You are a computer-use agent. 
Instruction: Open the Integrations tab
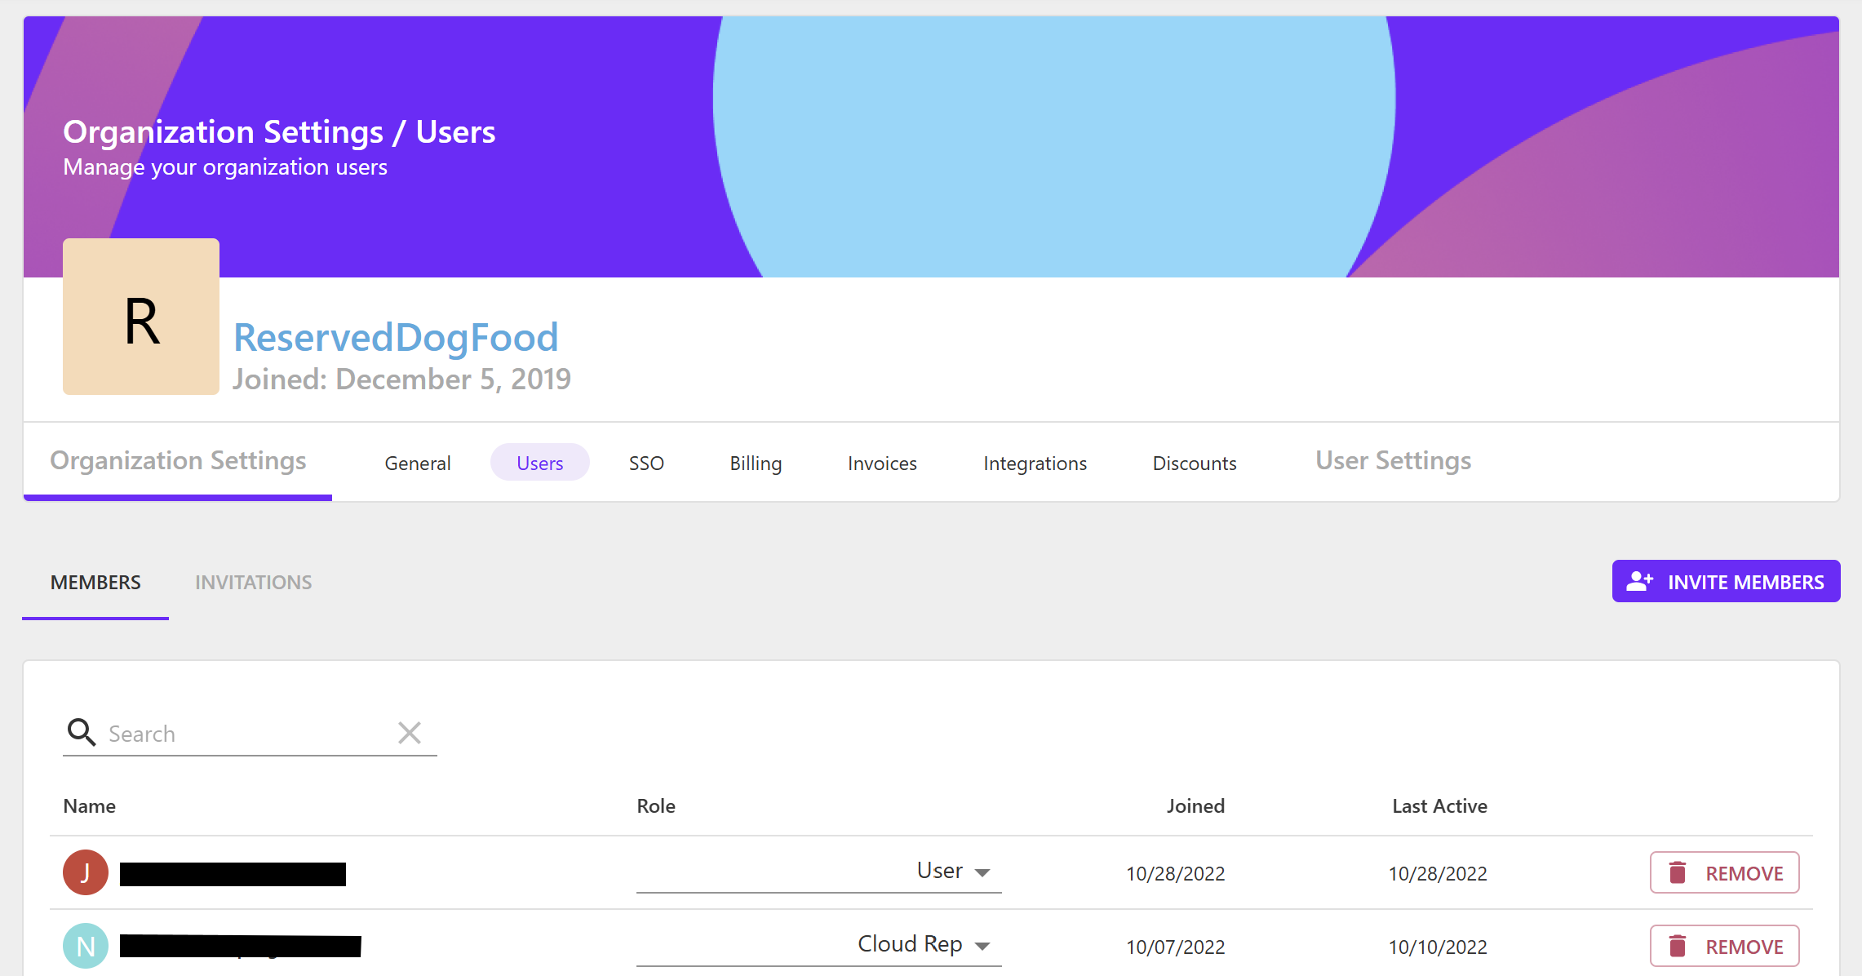coord(1035,464)
